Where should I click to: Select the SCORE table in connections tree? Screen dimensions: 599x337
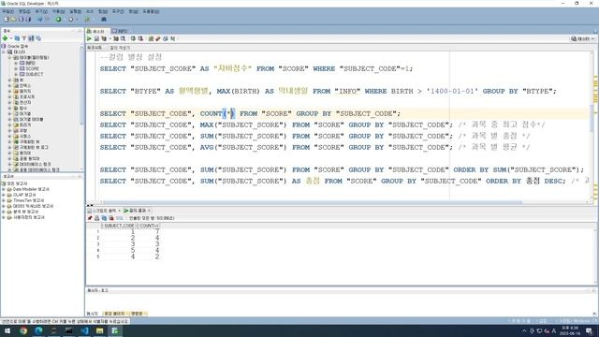click(32, 68)
